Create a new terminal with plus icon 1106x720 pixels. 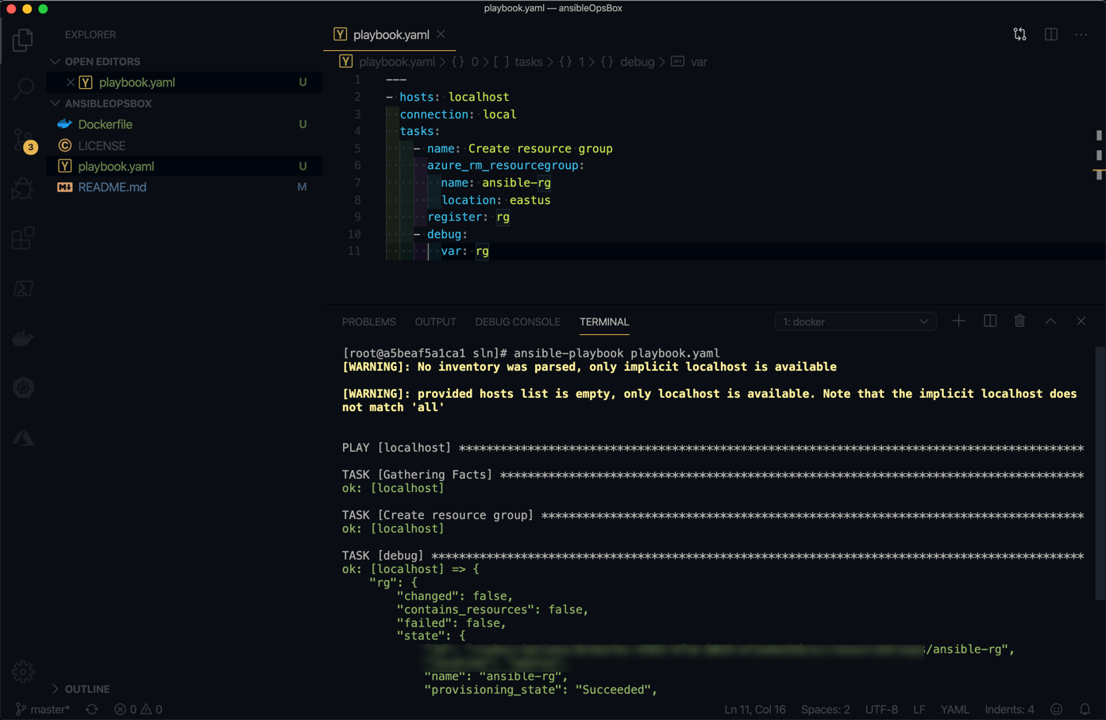tap(959, 321)
